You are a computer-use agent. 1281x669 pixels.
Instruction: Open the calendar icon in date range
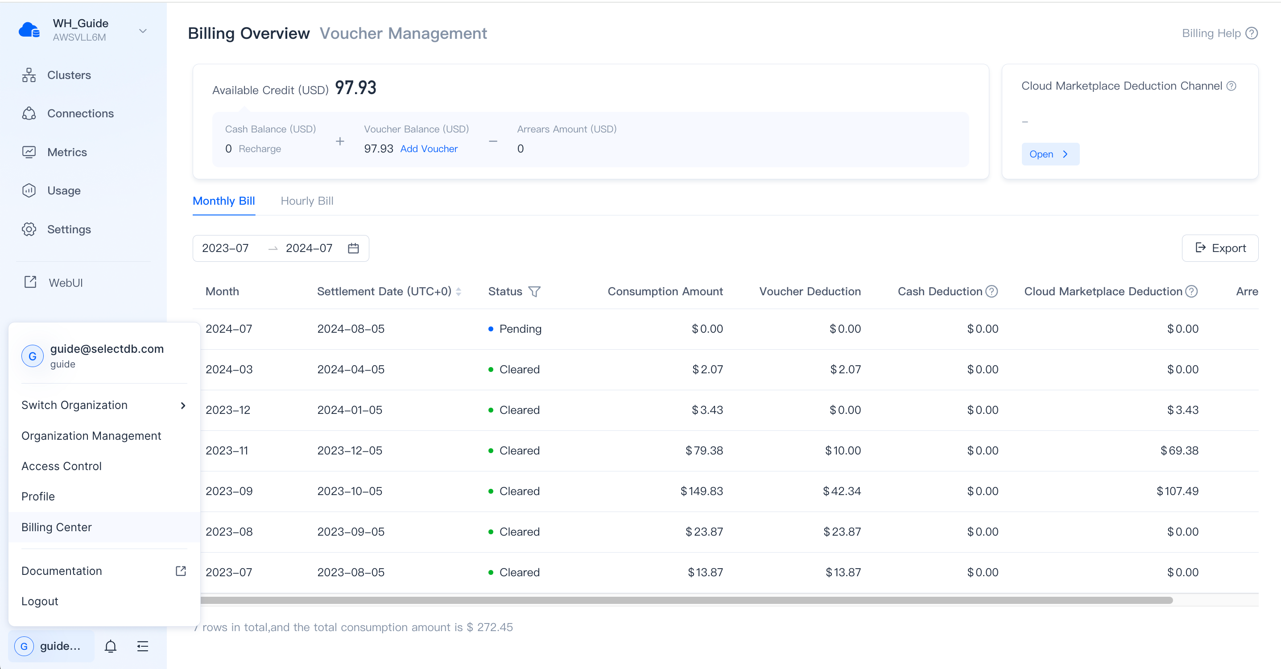353,248
